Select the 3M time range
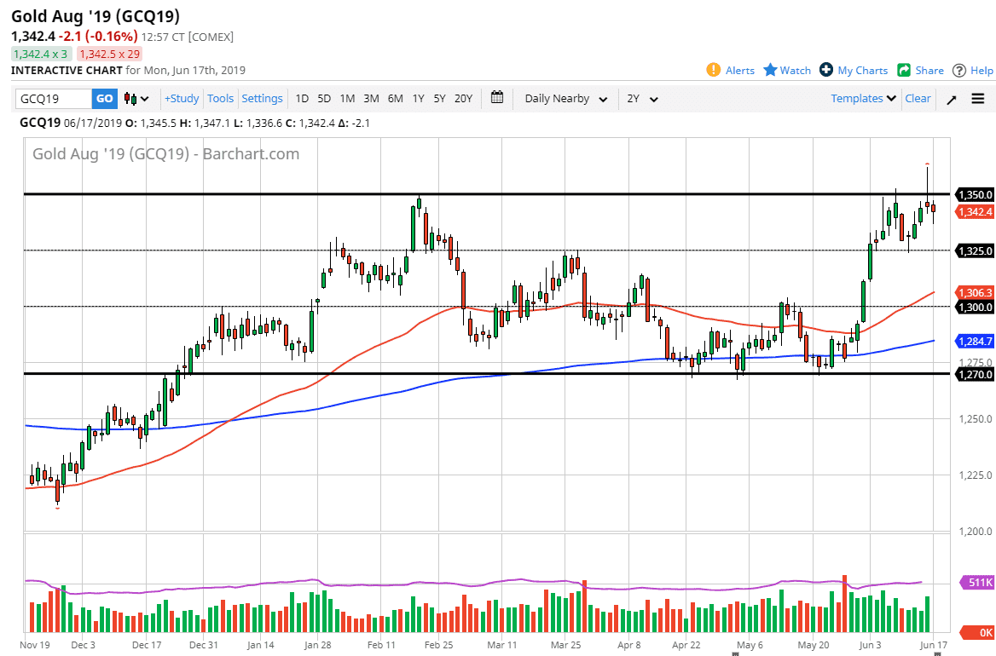The image size is (996, 656). point(371,98)
